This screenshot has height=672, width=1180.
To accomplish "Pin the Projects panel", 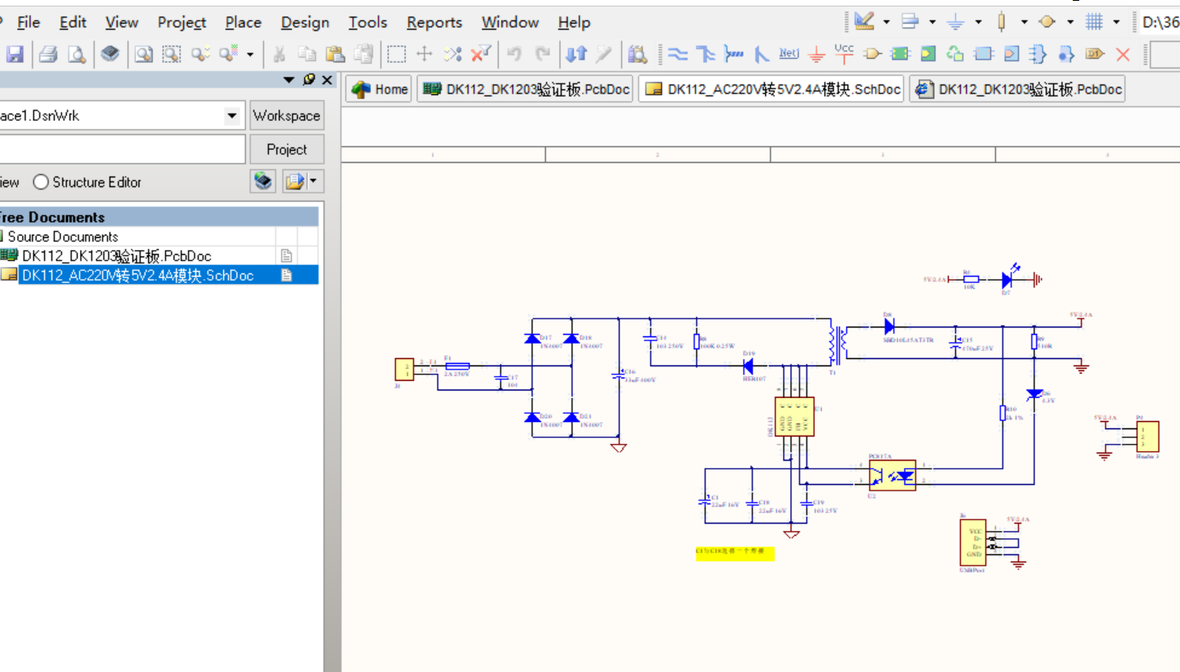I will tap(309, 80).
